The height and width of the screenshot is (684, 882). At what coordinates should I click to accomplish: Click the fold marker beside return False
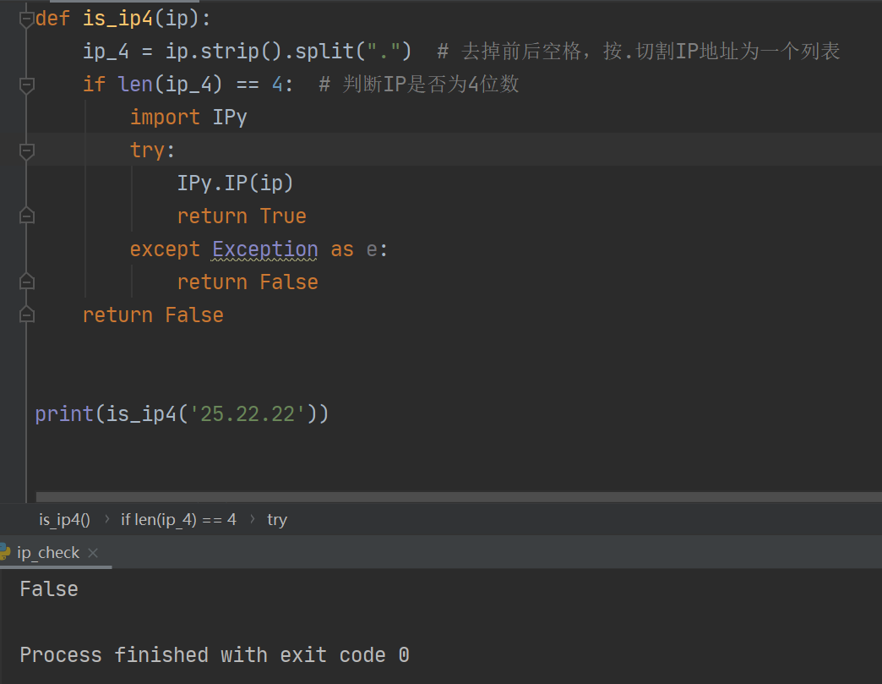[x=25, y=281]
